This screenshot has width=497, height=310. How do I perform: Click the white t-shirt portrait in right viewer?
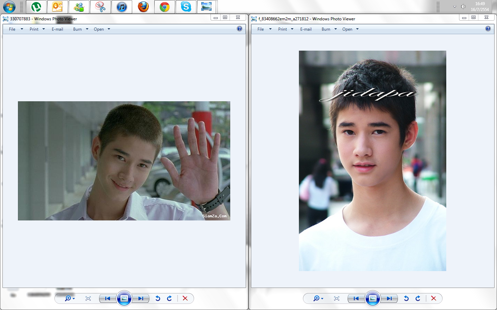point(372,161)
